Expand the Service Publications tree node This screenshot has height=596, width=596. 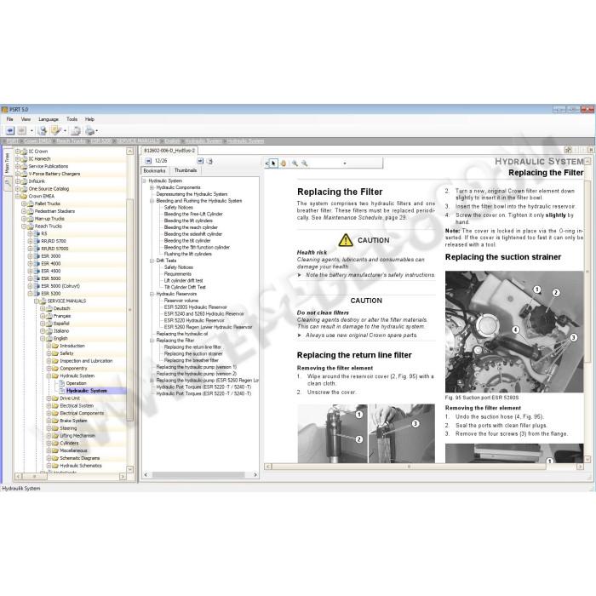(18, 167)
